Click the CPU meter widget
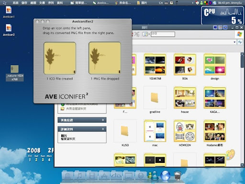Viewport: 245px width, 184px height. point(223,15)
